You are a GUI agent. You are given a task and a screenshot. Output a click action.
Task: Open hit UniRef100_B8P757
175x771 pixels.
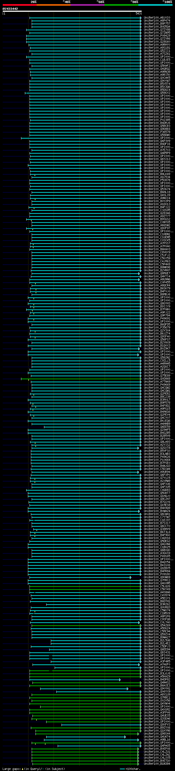coord(157,24)
